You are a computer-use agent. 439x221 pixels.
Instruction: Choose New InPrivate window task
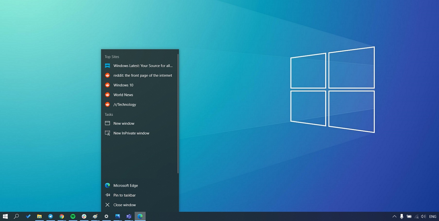point(140,133)
